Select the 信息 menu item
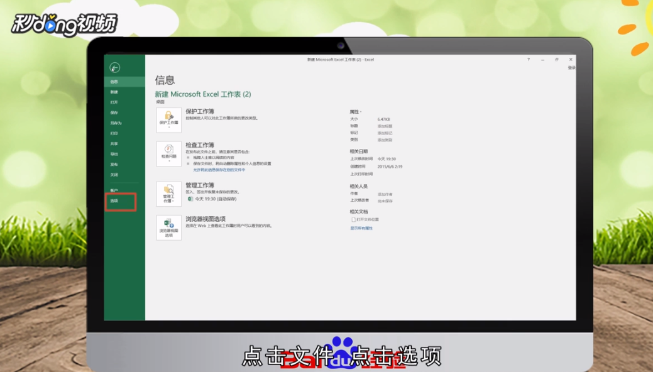 pos(124,82)
